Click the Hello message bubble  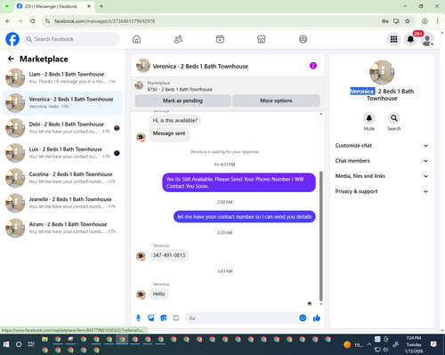pos(158,294)
